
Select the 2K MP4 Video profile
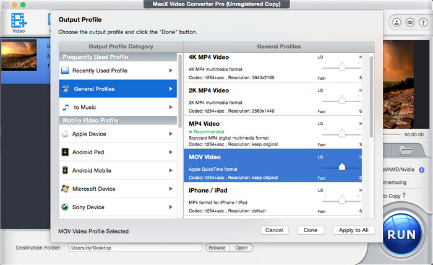click(273, 99)
